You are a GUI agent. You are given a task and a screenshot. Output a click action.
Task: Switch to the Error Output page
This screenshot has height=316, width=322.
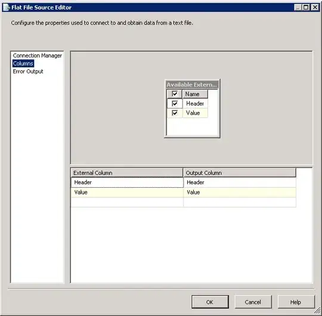click(28, 72)
